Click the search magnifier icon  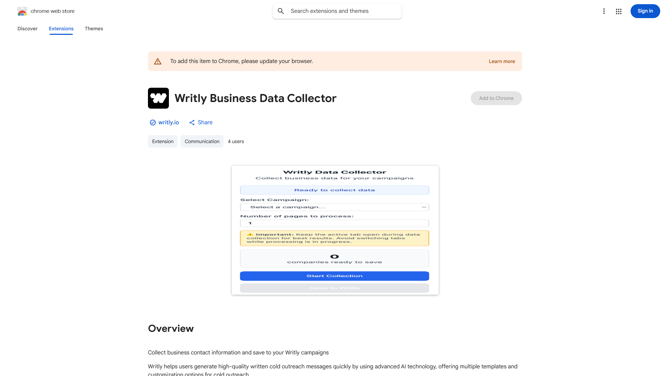tap(281, 11)
